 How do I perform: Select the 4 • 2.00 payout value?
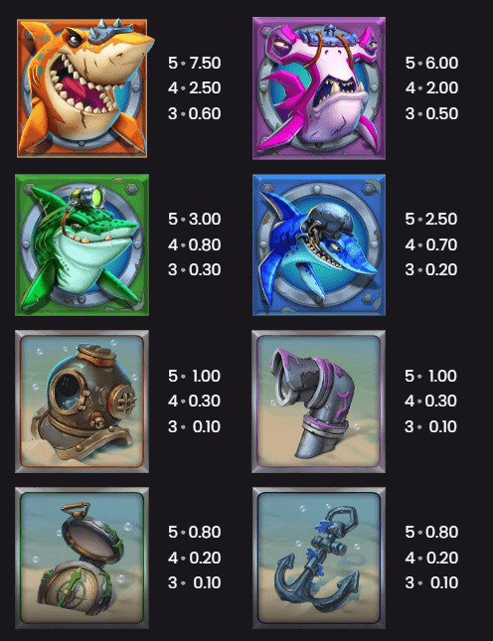click(431, 87)
